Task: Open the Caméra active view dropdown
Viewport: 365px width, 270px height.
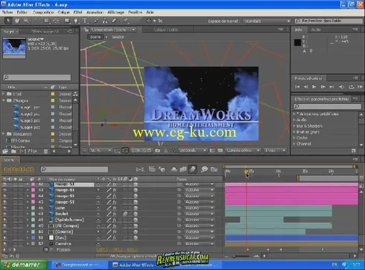Action: point(242,150)
